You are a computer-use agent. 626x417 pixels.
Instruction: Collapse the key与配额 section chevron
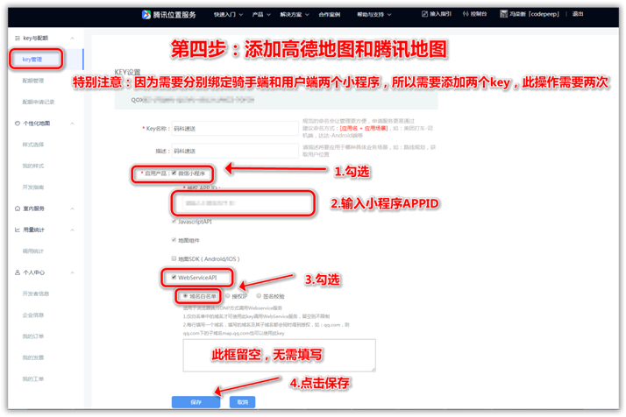tap(72, 39)
